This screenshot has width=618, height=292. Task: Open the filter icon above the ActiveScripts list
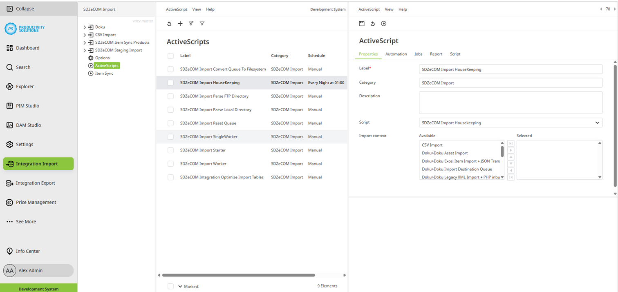(202, 23)
